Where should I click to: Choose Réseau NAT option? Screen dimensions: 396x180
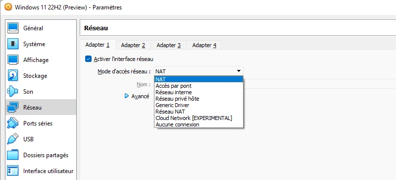pyautogui.click(x=198, y=112)
